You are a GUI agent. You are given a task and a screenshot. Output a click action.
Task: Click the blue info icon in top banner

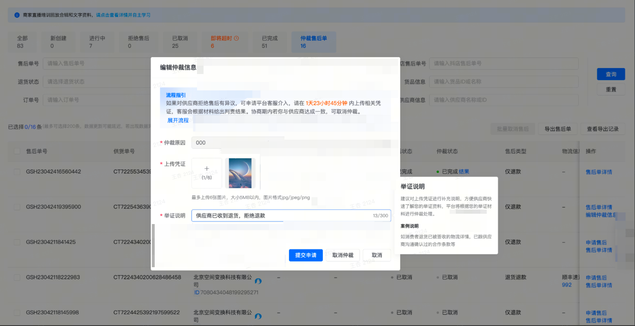click(x=17, y=15)
